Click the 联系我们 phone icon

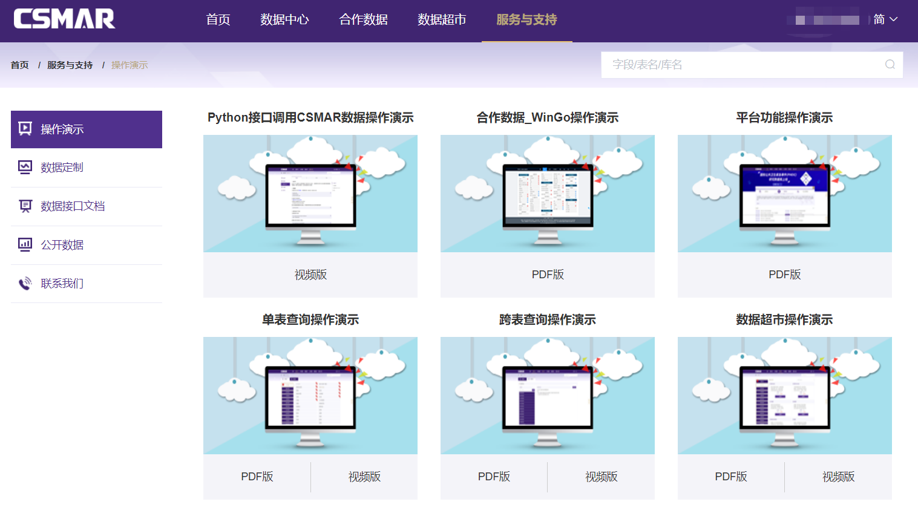click(25, 284)
